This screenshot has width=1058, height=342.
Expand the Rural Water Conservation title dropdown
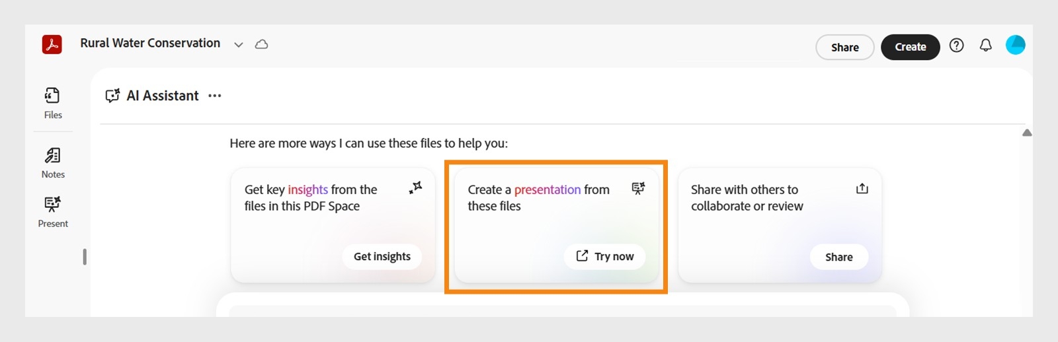click(x=239, y=45)
